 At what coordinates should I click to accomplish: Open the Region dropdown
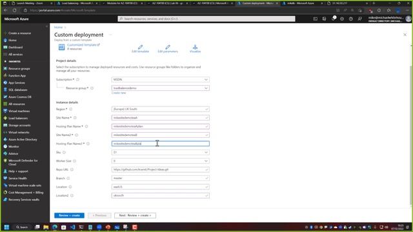tap(161, 109)
